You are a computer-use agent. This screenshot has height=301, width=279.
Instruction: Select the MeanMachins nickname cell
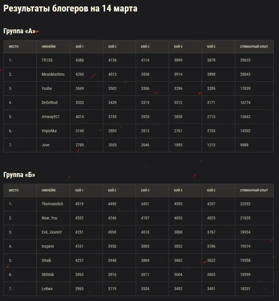[x=53, y=74]
